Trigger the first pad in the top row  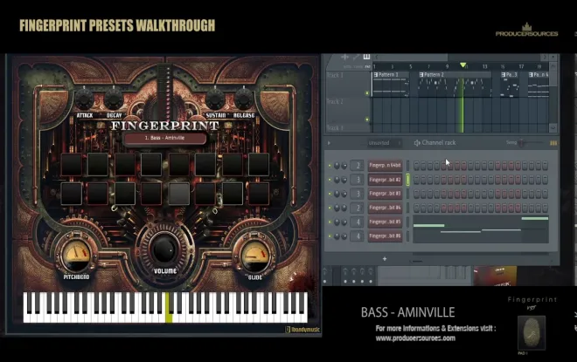pyautogui.click(x=72, y=165)
